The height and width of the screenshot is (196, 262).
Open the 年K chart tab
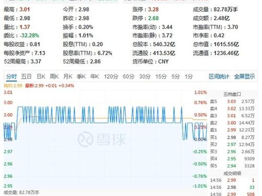coord(95,76)
